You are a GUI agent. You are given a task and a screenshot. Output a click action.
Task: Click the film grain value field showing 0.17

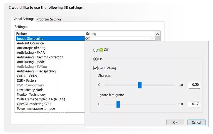click(194, 104)
